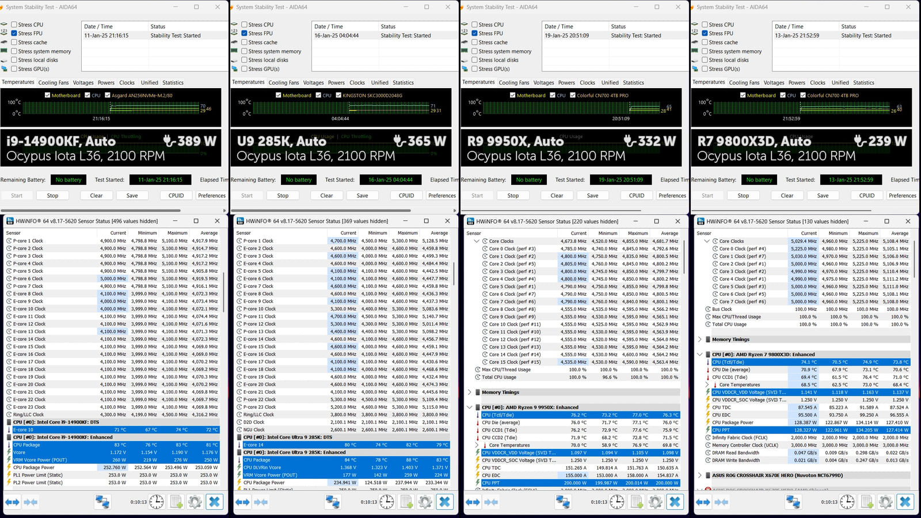Viewport: 921px width, 518px height.
Task: Collapse Core Clocks group in Ryzen 9950X HWiNFO window
Action: [477, 241]
